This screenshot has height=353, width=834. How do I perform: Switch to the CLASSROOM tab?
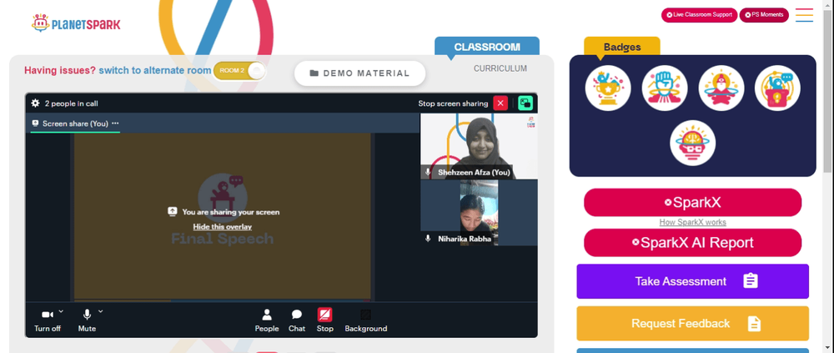(487, 47)
